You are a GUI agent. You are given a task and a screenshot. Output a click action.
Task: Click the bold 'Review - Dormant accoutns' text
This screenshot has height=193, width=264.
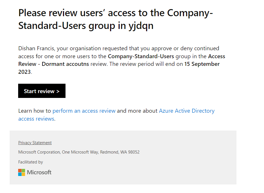(x=54, y=64)
